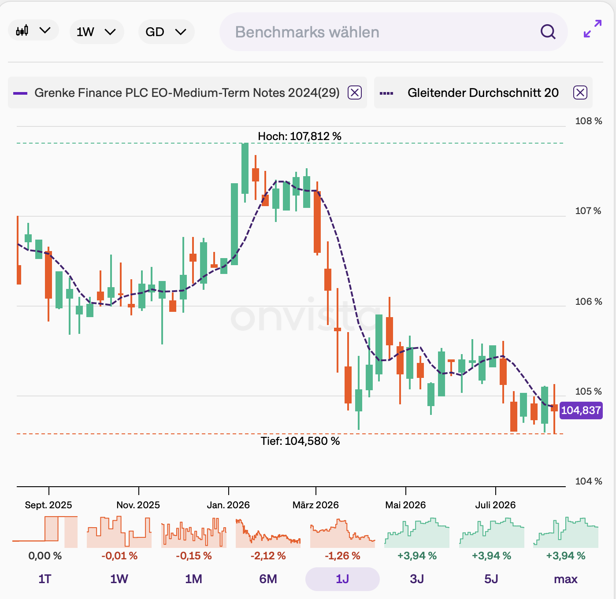Click the 1J mini chart thumbnail
This screenshot has height=599, width=616.
click(342, 532)
